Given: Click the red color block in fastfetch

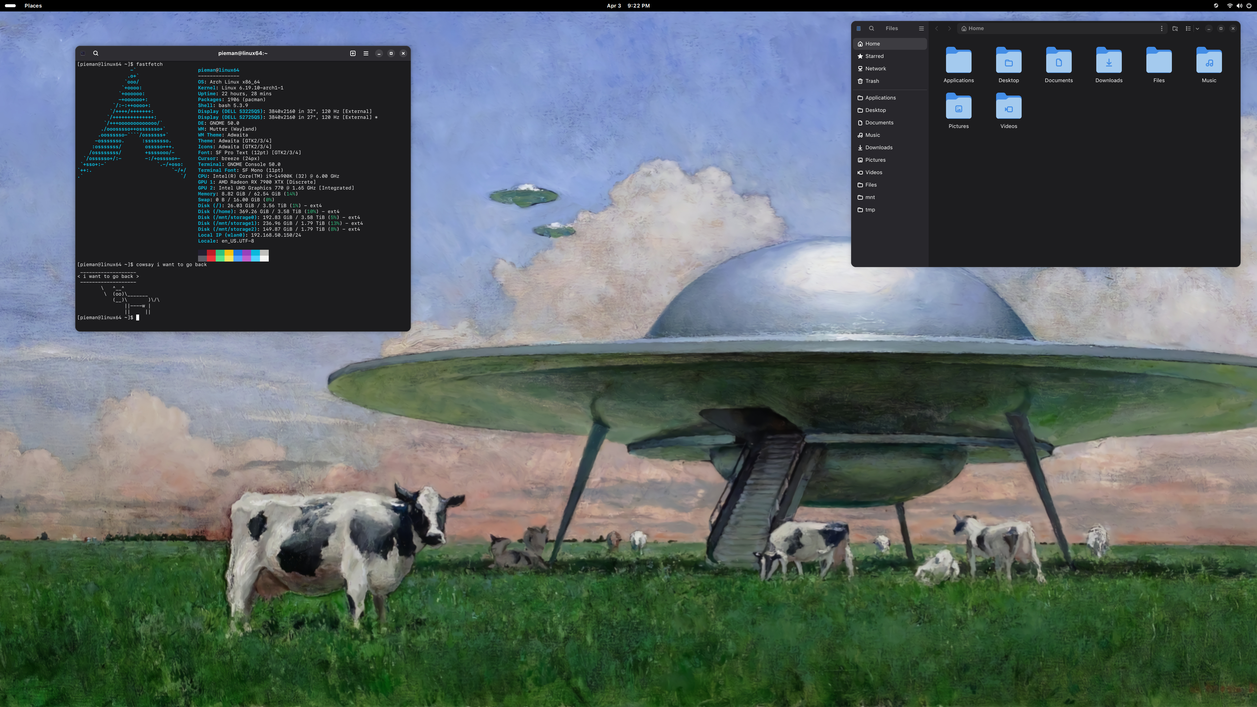Looking at the screenshot, I should tap(211, 256).
